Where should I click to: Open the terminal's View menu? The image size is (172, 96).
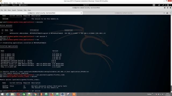(x=9, y=10)
